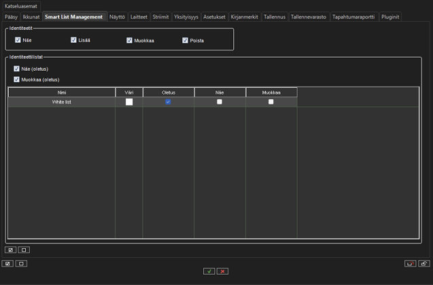
Task: Switch to the Kirjanmerkit tab
Action: (245, 17)
